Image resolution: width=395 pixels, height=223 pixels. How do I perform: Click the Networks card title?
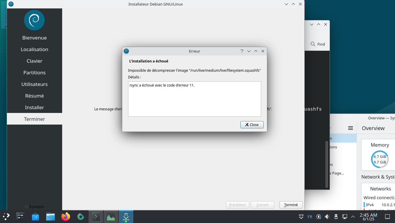[x=380, y=189]
